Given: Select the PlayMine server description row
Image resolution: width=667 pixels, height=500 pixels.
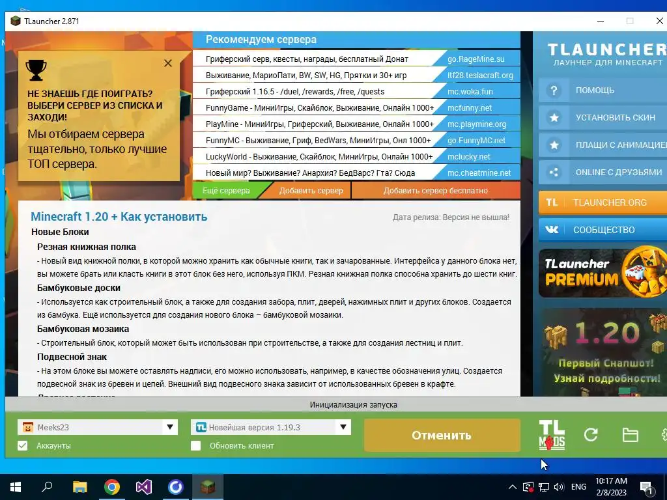Looking at the screenshot, I should (x=319, y=124).
